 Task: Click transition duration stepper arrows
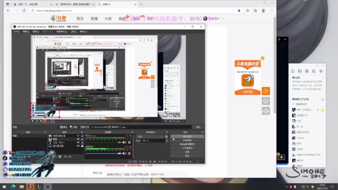click(167, 141)
